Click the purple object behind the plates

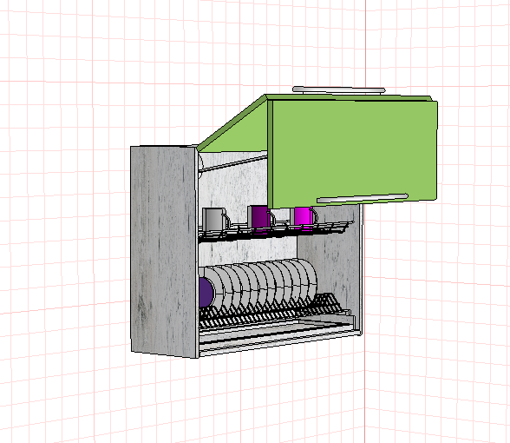[206, 292]
